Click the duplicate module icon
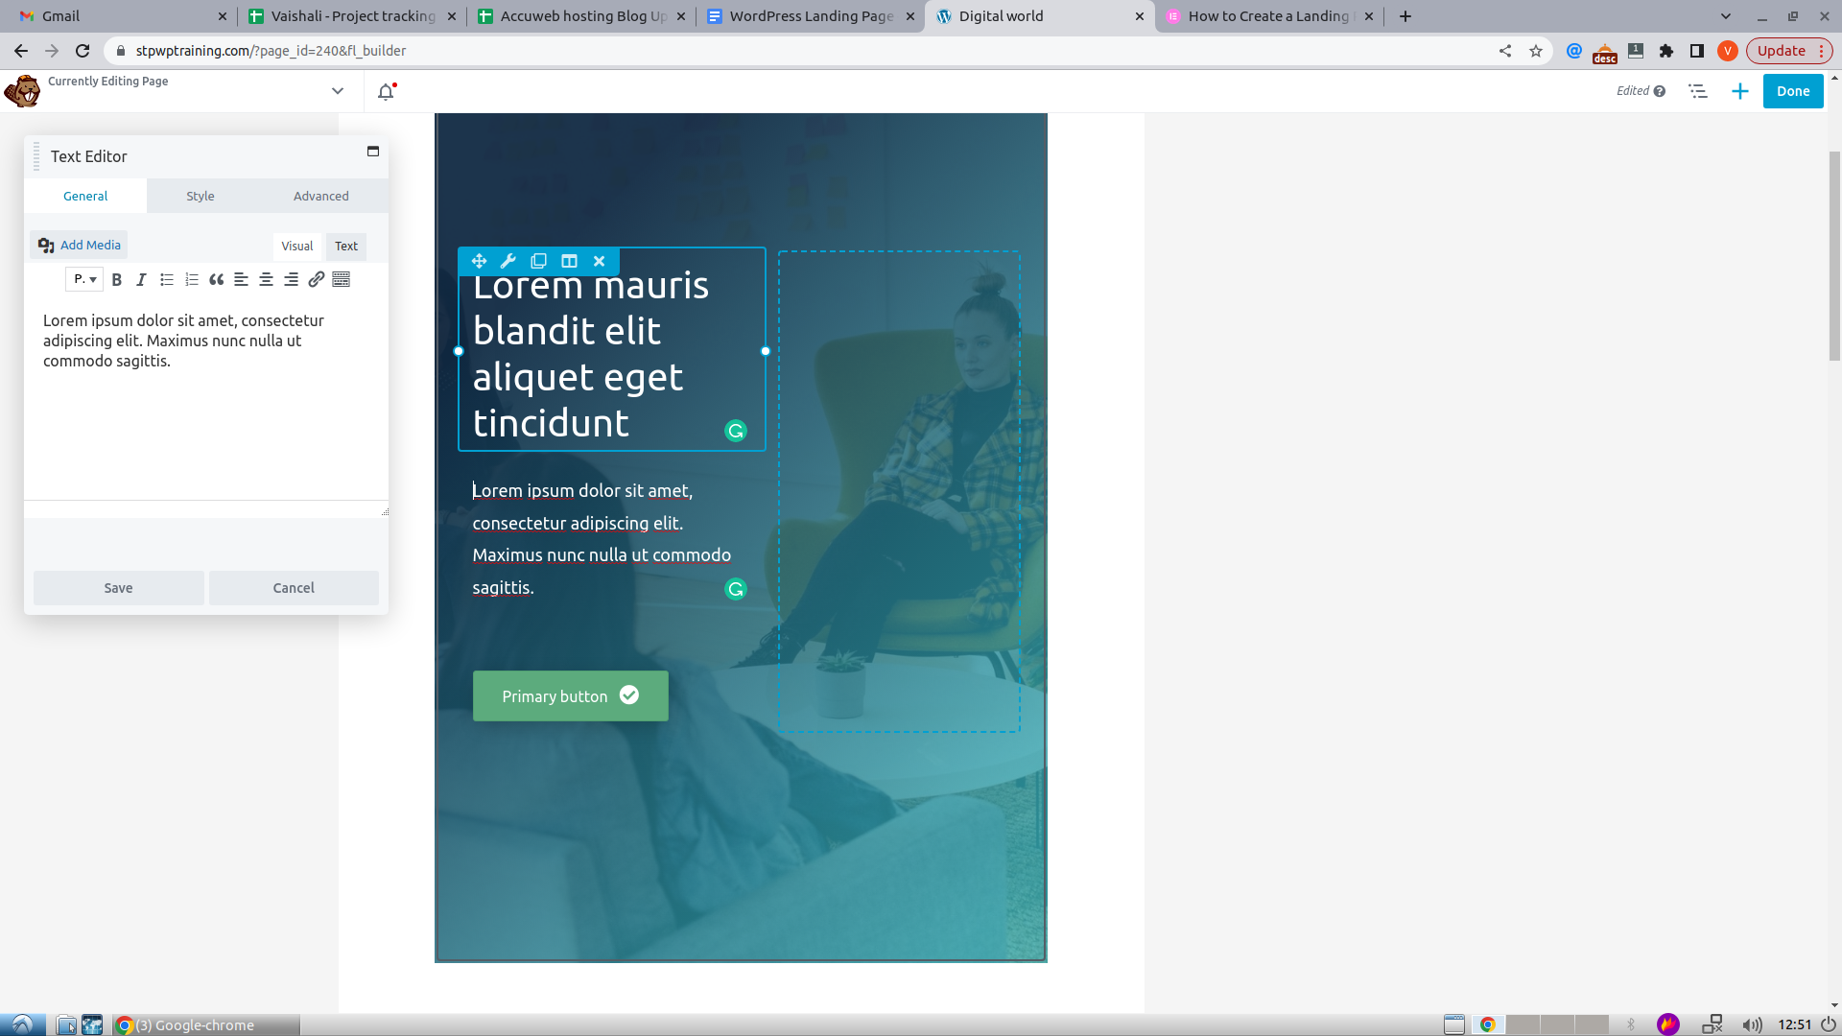This screenshot has width=1842, height=1036. [x=537, y=261]
